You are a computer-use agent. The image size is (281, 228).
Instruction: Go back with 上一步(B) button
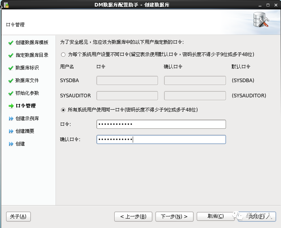pos(133,216)
